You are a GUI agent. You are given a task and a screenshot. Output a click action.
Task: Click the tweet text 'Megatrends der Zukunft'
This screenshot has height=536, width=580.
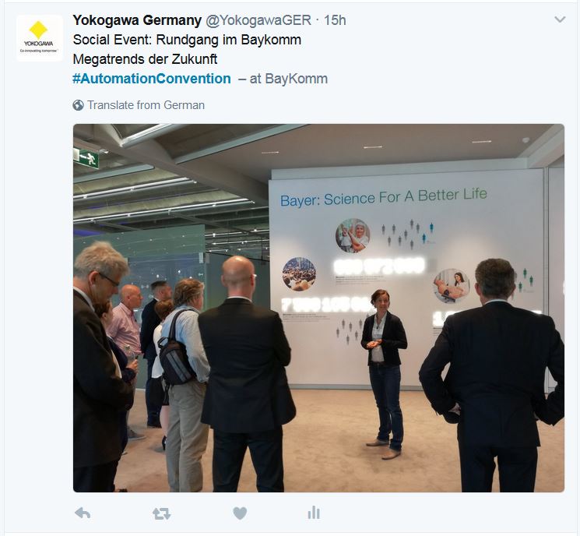(x=145, y=59)
